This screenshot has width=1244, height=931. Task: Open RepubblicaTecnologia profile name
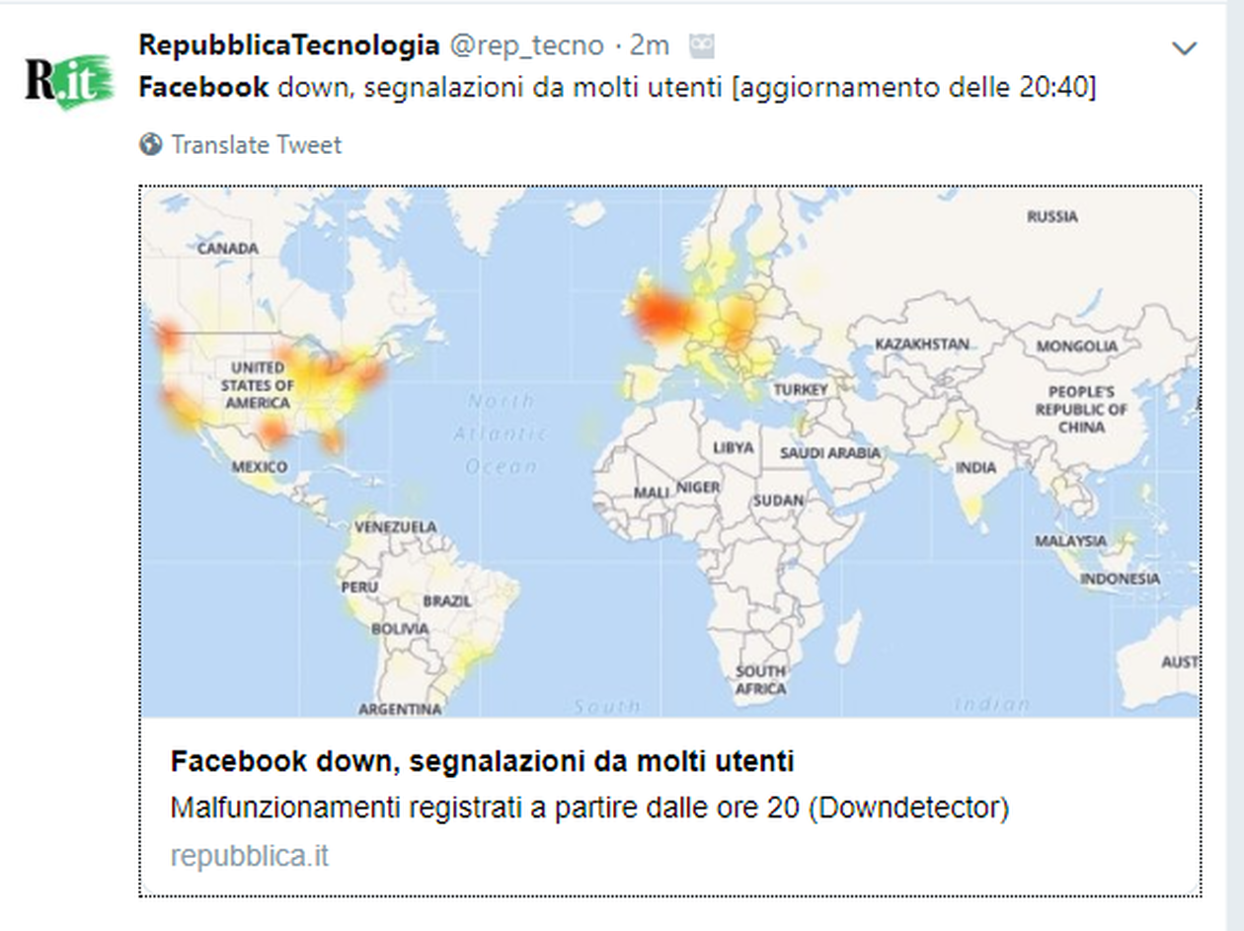click(288, 44)
